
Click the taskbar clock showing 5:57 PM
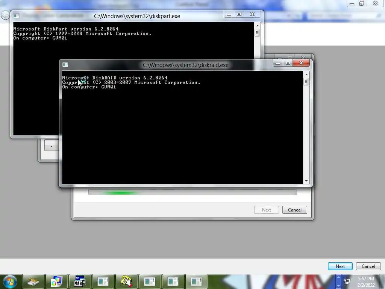click(366, 279)
